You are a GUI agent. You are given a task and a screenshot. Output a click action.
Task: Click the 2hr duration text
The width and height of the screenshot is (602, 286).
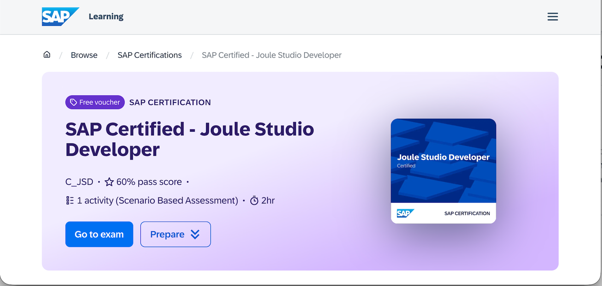(x=268, y=200)
